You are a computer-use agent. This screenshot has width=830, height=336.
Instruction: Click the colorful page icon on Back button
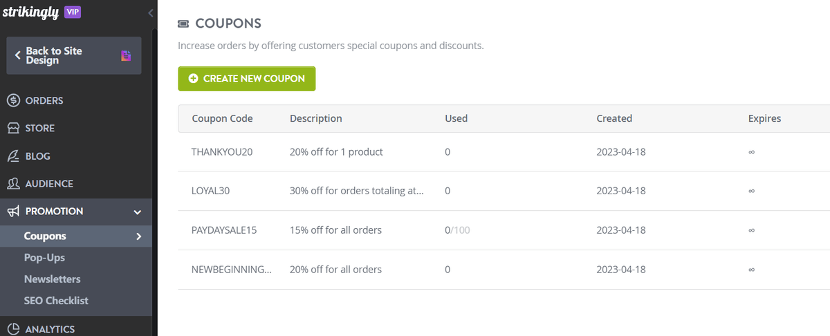coord(126,55)
